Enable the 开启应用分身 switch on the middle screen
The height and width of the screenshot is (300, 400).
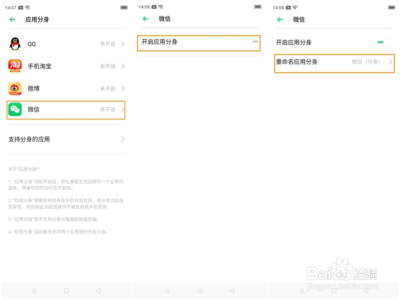(x=250, y=42)
